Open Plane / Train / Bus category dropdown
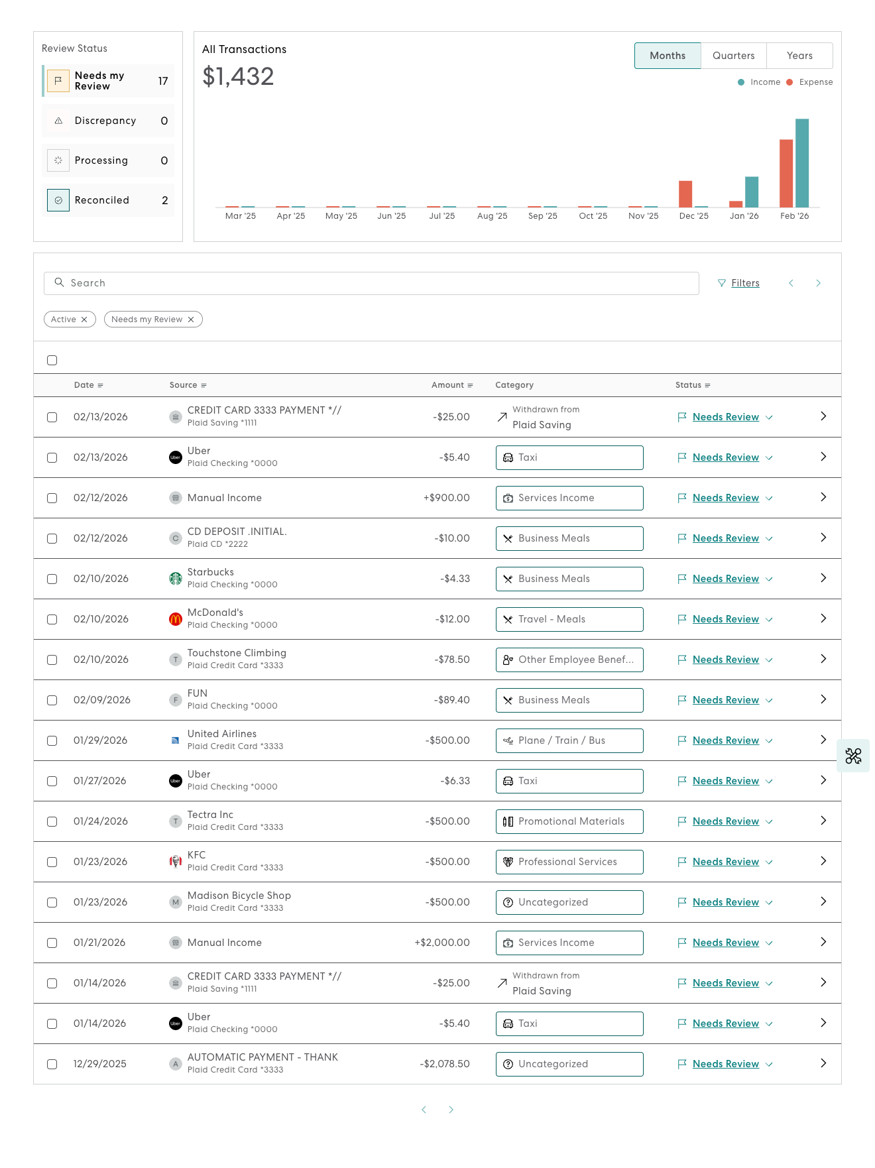 click(569, 740)
